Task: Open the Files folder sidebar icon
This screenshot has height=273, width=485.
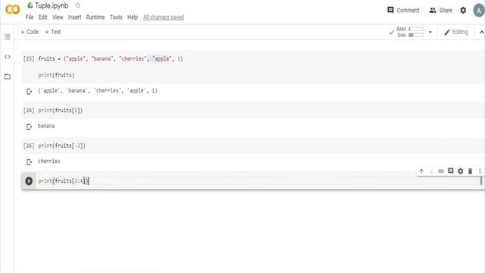Action: [8, 77]
